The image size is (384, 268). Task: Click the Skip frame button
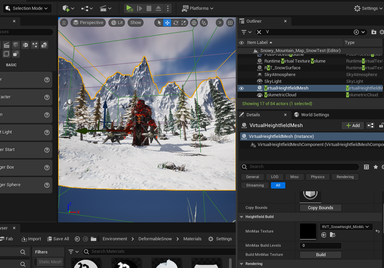139,8
